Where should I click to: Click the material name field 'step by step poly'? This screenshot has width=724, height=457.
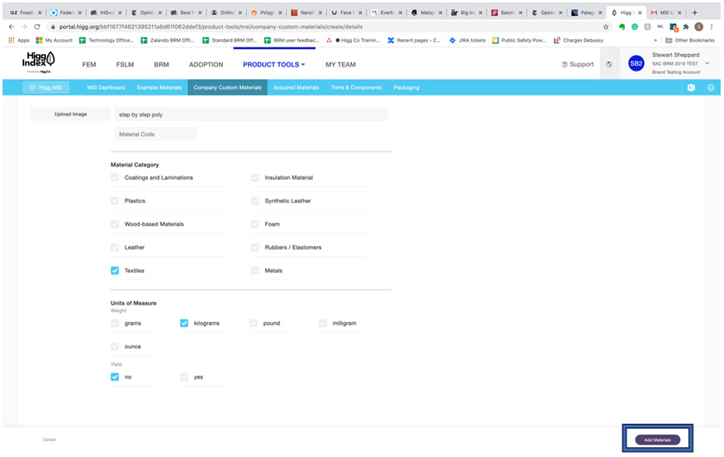point(250,115)
